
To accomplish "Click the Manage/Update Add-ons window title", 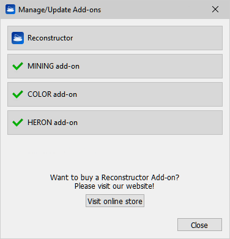I will pos(59,10).
